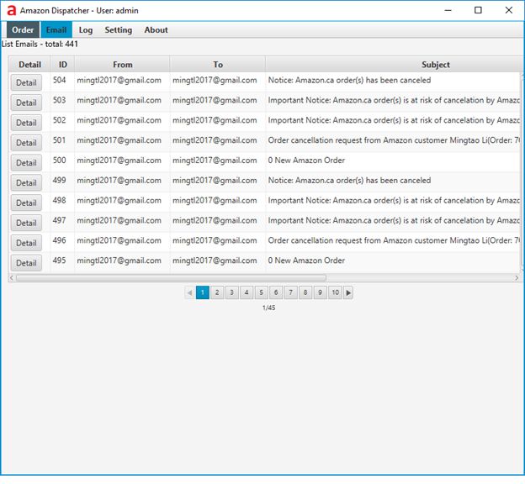Click 'List Emails - total: 441' label

point(40,45)
